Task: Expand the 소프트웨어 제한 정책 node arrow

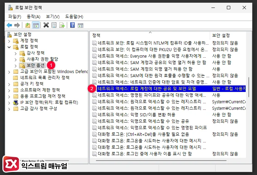Action: [9, 91]
